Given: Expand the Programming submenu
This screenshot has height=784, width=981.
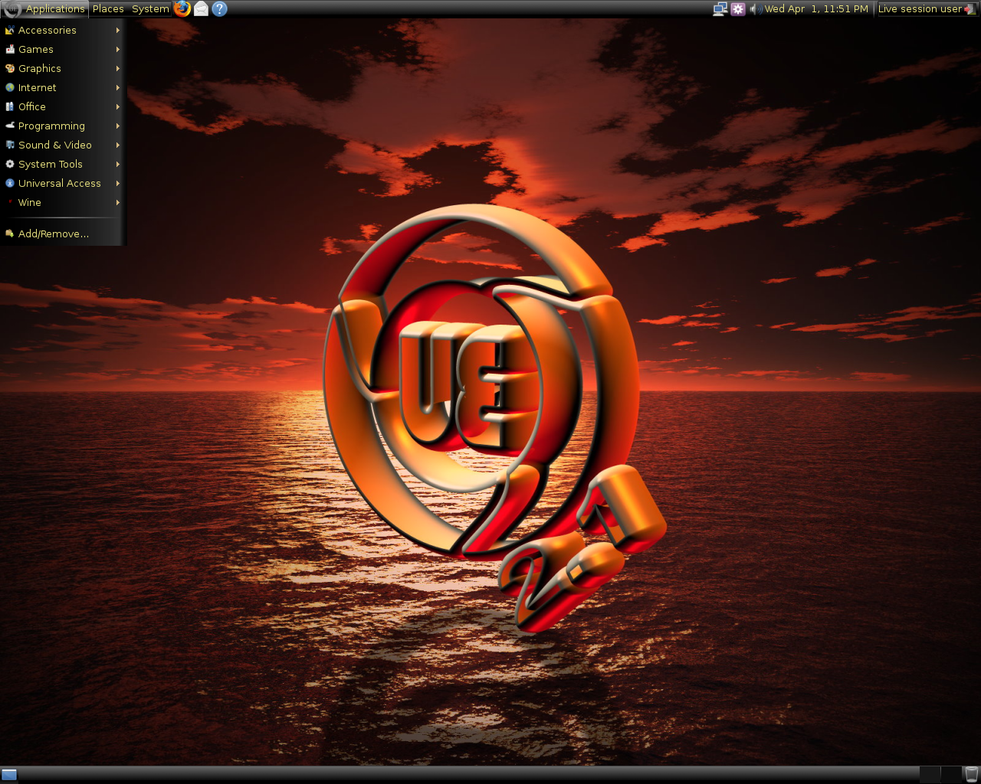Looking at the screenshot, I should click(x=63, y=126).
